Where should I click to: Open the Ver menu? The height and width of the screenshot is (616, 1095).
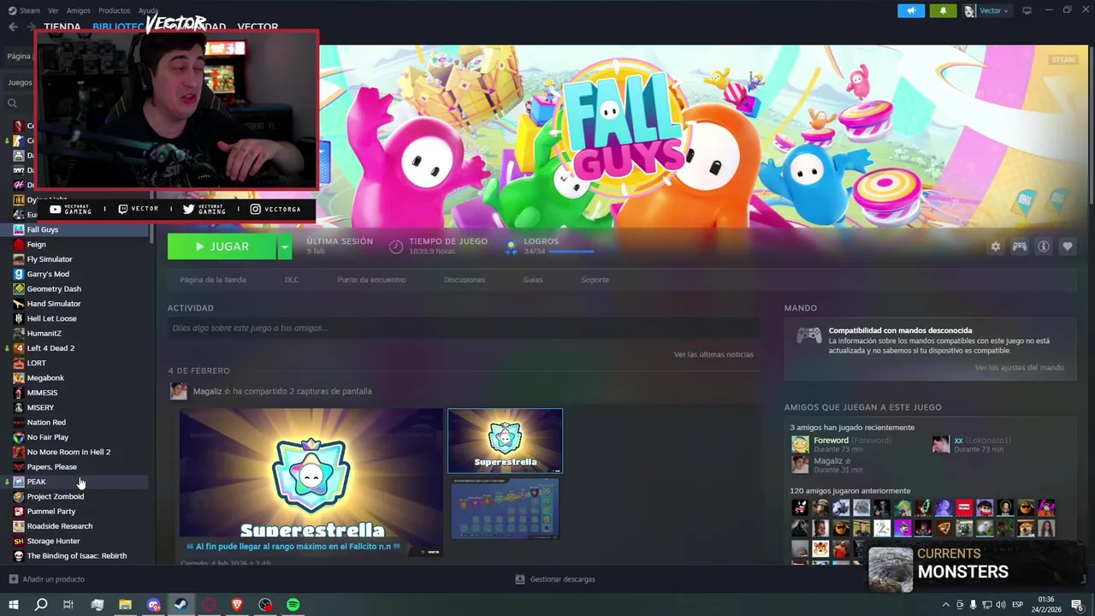click(x=53, y=10)
